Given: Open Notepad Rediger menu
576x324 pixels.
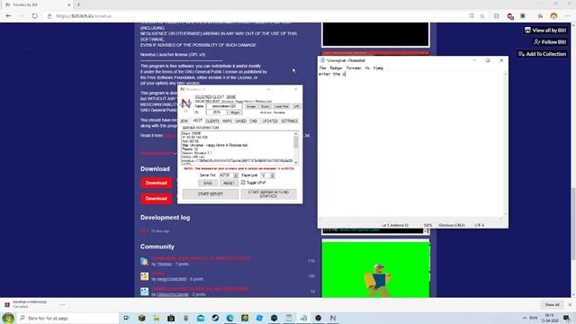Looking at the screenshot, I should click(x=336, y=68).
